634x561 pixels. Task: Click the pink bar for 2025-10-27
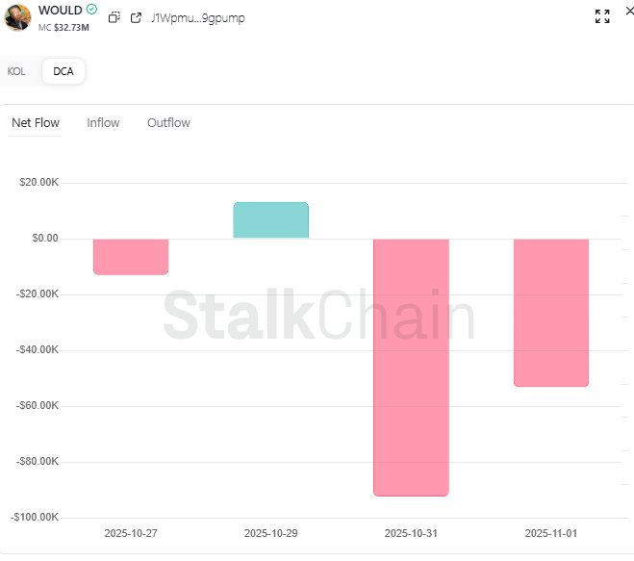click(131, 256)
